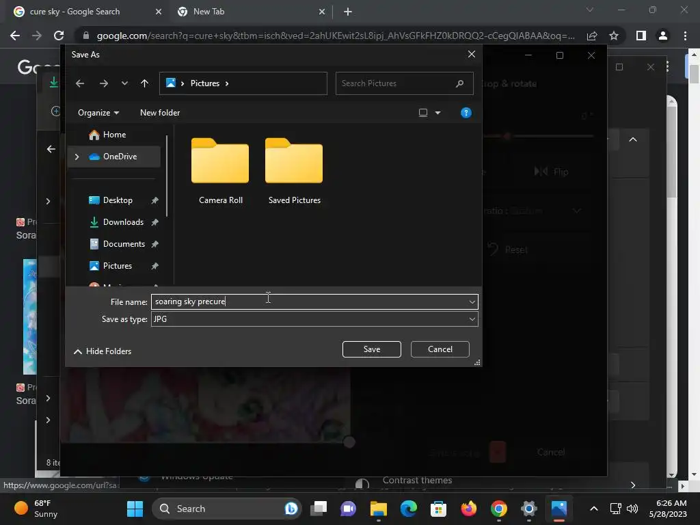
Task: Open the volume control in system tray
Action: [632, 509]
